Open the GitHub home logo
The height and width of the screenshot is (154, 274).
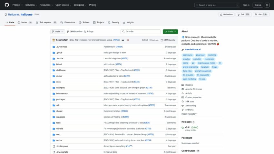coord(7,5)
